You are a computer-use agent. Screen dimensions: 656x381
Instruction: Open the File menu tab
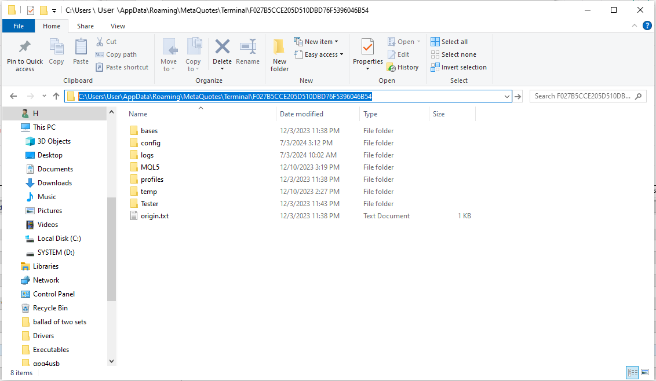(19, 26)
